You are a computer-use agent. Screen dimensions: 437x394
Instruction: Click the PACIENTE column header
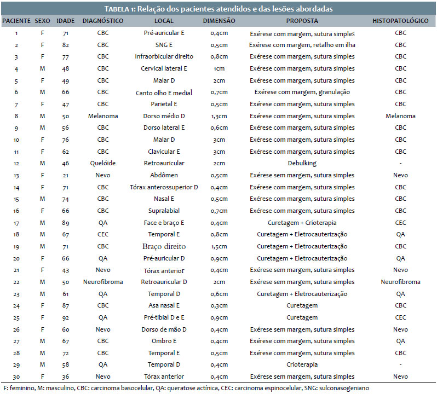coord(16,21)
